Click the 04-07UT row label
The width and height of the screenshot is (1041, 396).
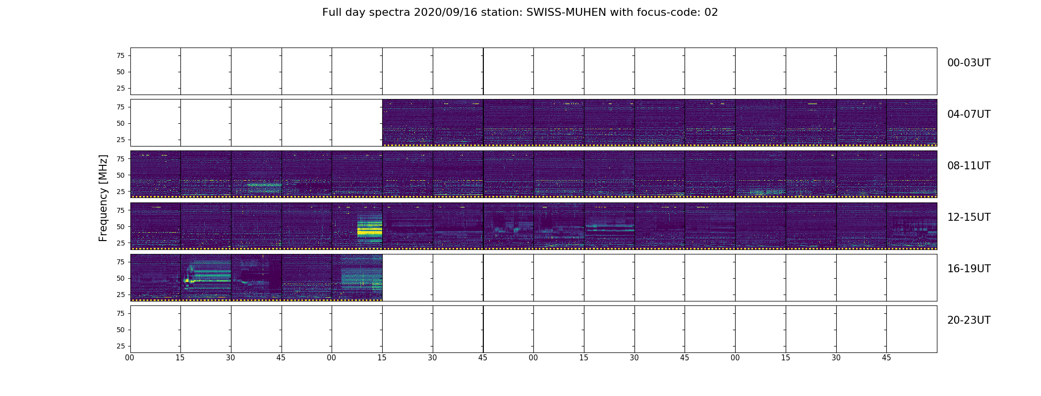(969, 114)
